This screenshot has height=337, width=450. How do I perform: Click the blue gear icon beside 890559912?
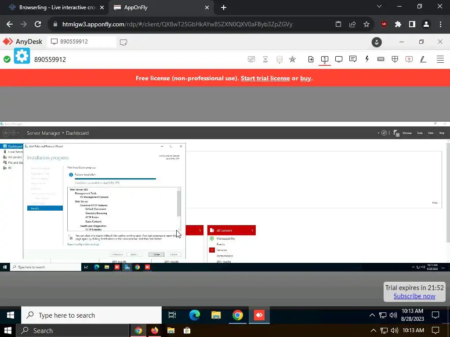click(22, 56)
